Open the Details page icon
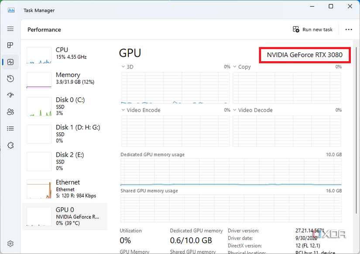This screenshot has height=254, width=360. point(10,128)
